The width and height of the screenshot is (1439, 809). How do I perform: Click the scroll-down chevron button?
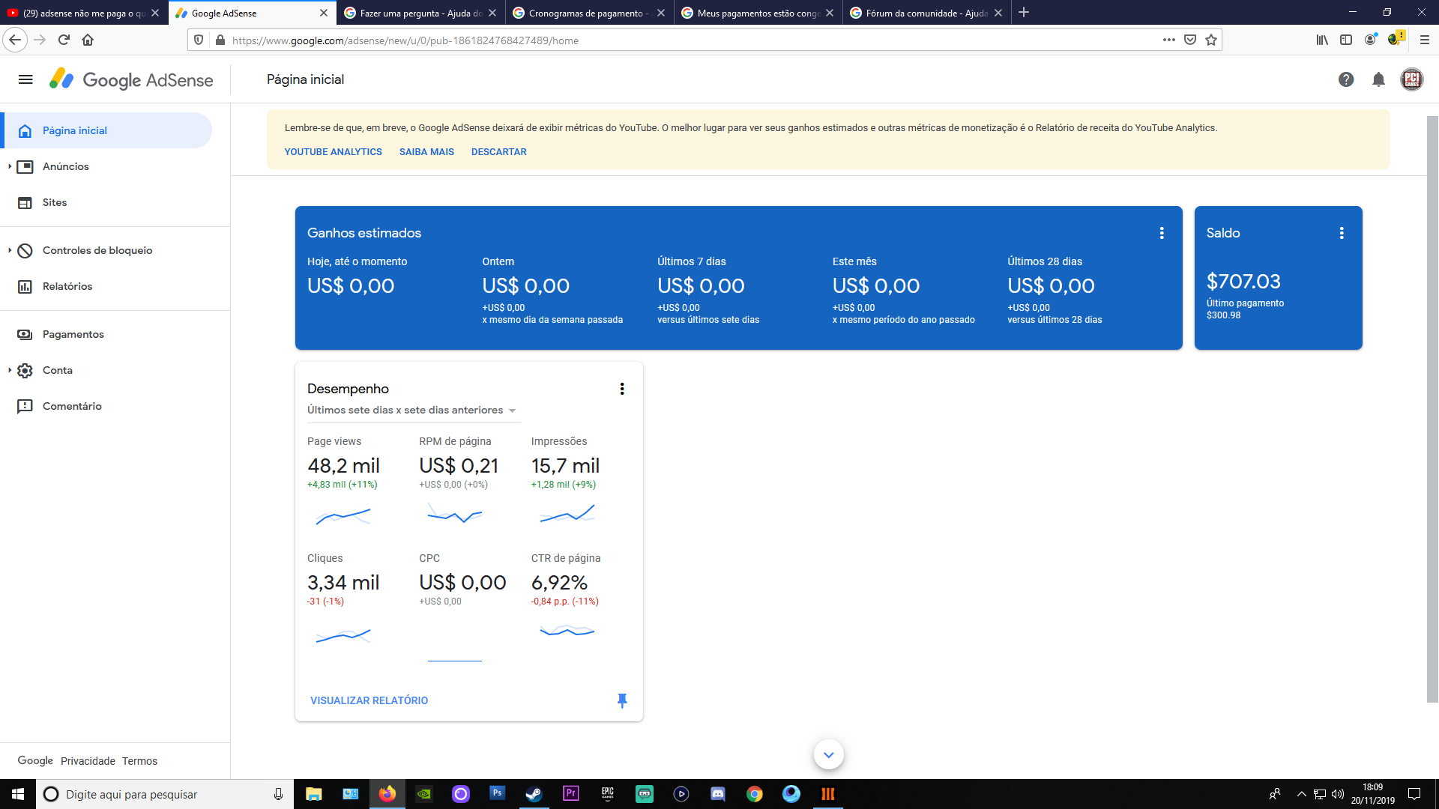pos(829,754)
